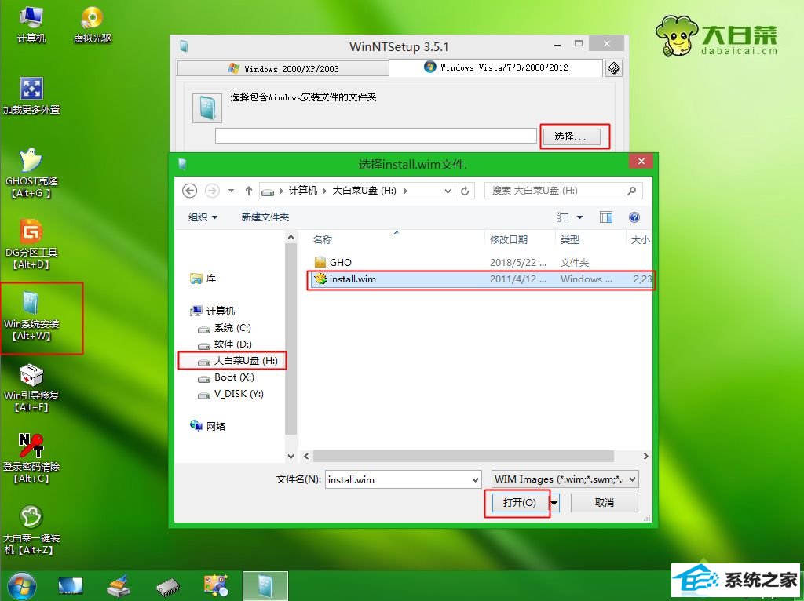Select 软件 (D:) drive

pyautogui.click(x=225, y=344)
